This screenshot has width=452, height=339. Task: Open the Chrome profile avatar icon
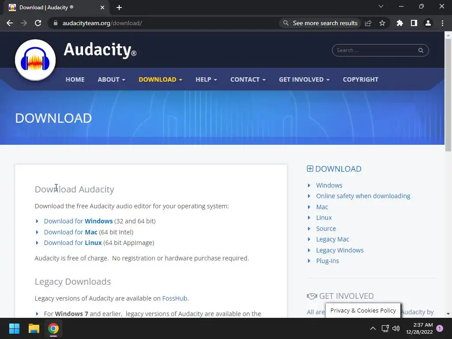pyautogui.click(x=428, y=23)
